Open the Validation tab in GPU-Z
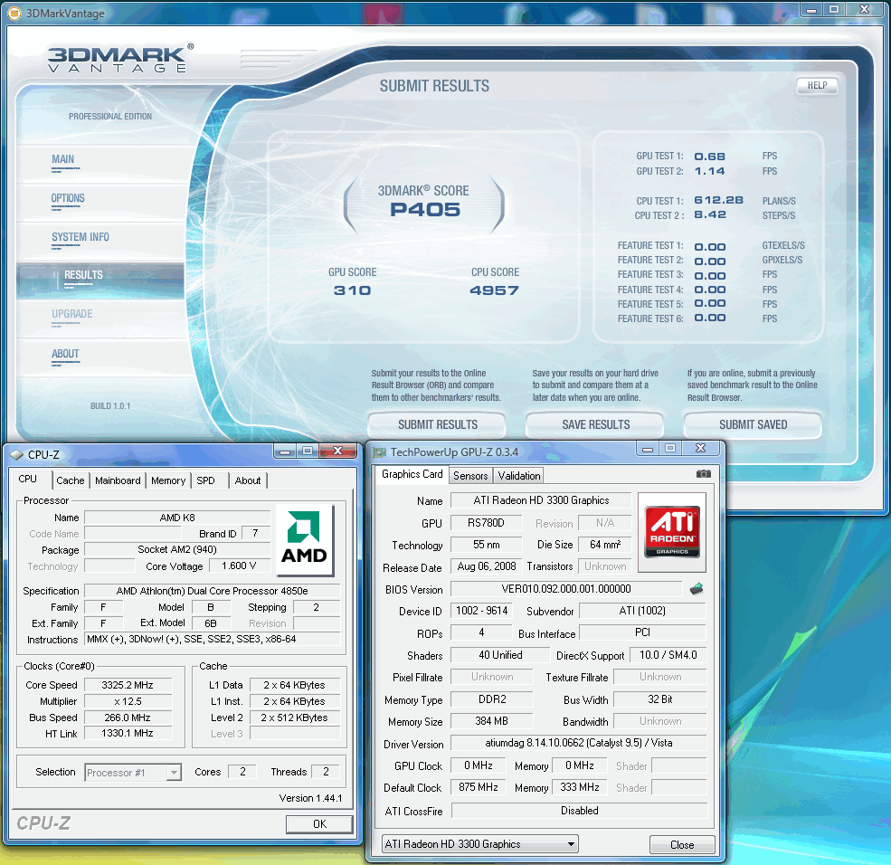891x865 pixels. click(519, 476)
